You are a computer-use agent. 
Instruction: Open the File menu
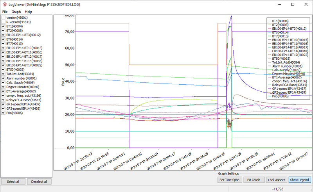pos(5,12)
